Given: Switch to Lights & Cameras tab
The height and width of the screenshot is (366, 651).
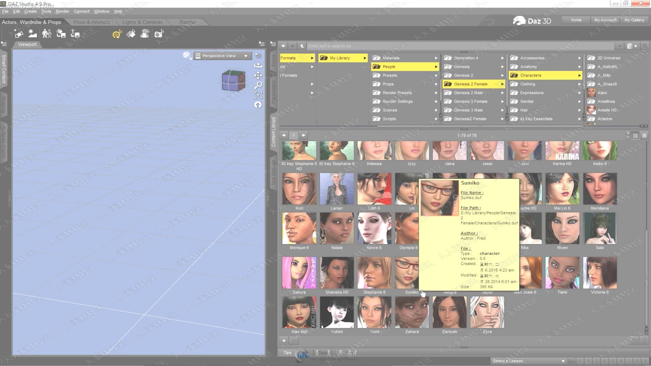Looking at the screenshot, I should 142,22.
